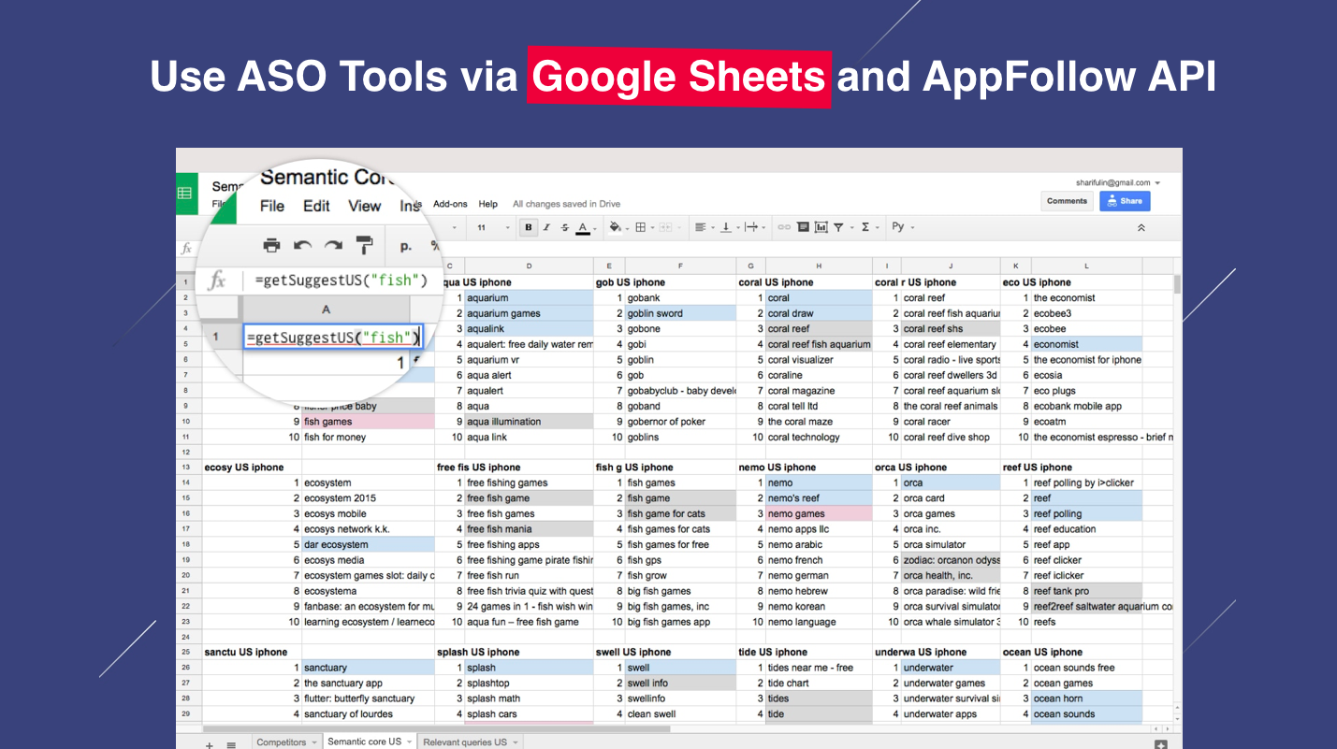Click the print icon in the magnified circle
Screen dimensions: 1337x749
(x=271, y=246)
